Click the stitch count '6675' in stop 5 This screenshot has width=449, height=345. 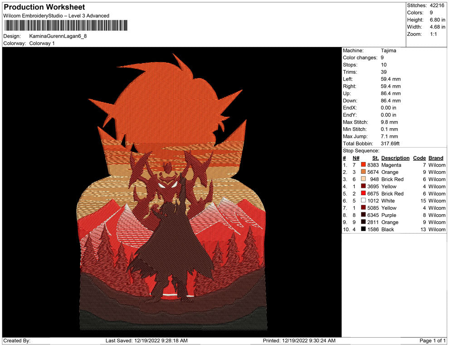373,193
